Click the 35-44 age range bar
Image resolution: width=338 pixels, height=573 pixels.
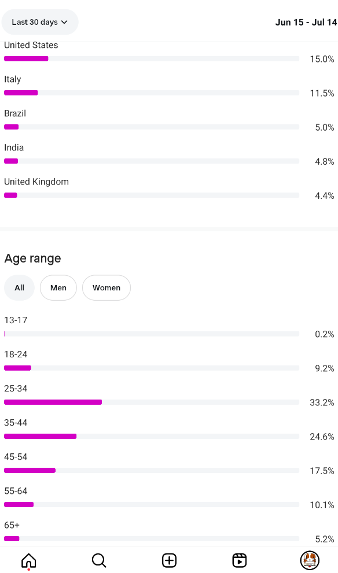click(152, 437)
